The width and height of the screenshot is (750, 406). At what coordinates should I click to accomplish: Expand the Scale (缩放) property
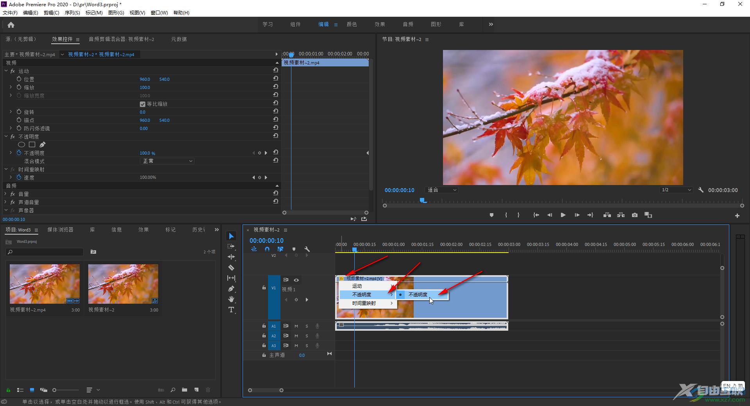click(11, 87)
